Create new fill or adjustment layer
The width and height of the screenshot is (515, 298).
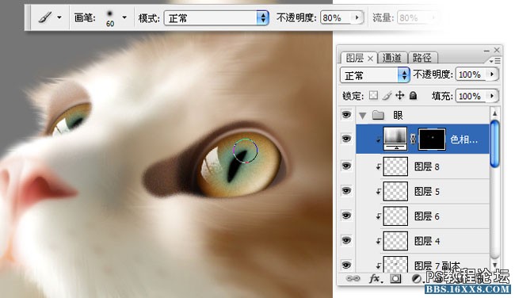tap(417, 279)
